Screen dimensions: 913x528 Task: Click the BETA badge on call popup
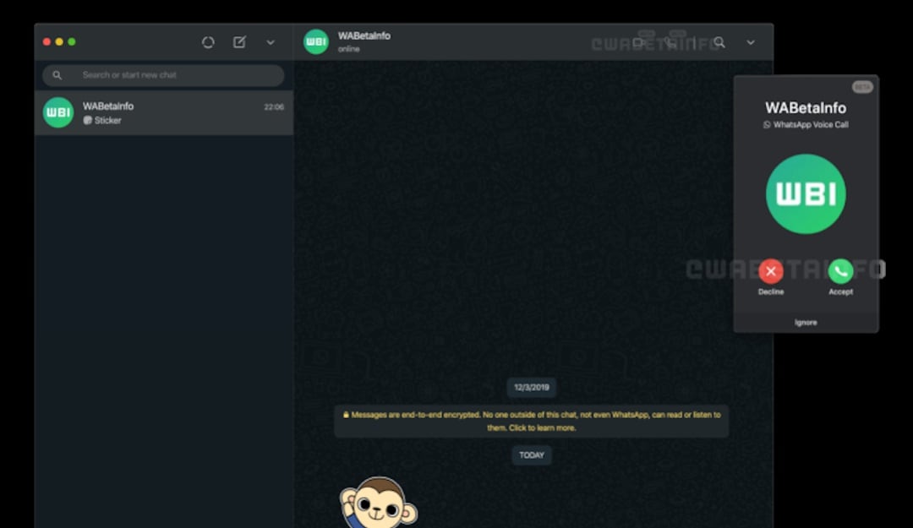tap(862, 87)
